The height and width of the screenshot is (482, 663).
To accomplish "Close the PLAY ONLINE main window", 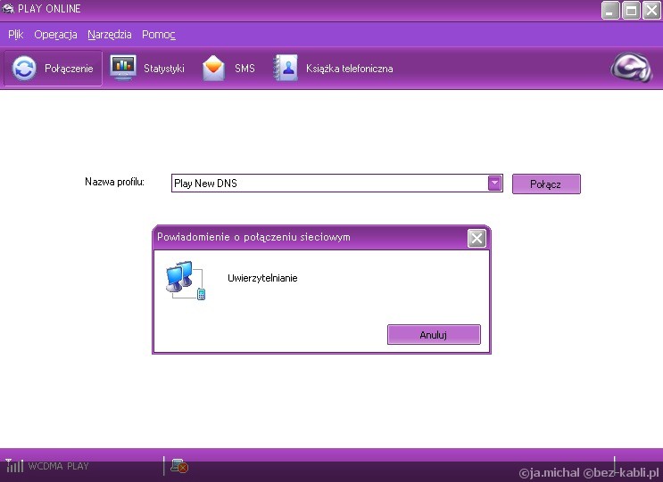I will 651,11.
